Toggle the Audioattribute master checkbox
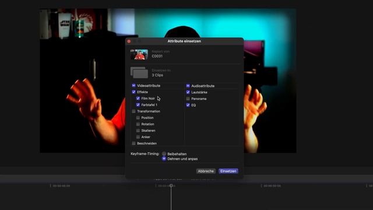 [x=188, y=86]
